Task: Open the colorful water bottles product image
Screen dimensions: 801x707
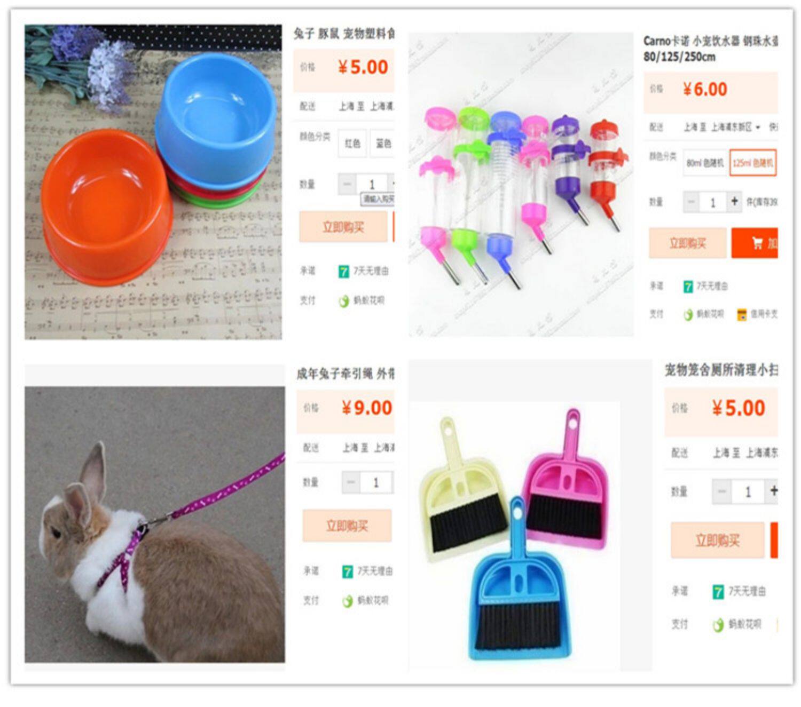Action: click(521, 185)
